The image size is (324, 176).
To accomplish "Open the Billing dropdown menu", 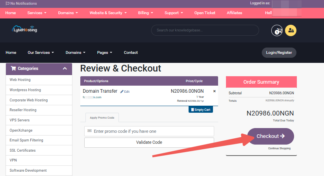I will pyautogui.click(x=146, y=13).
